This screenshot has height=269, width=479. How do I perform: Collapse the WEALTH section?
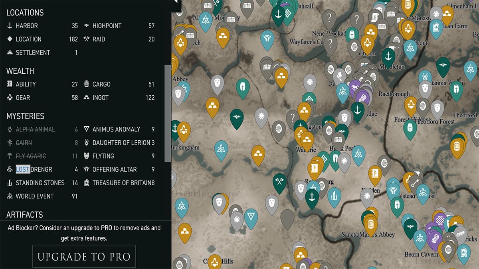click(20, 71)
